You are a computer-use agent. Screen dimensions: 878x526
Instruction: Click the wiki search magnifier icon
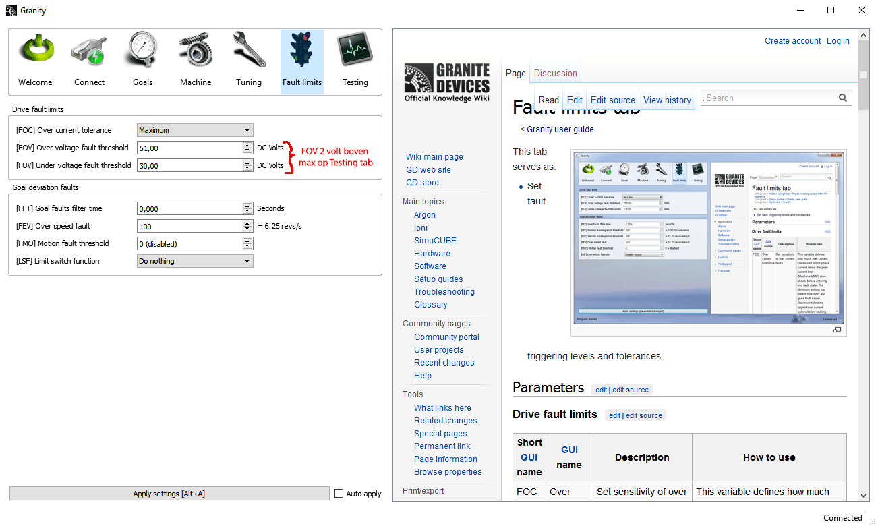coord(843,98)
